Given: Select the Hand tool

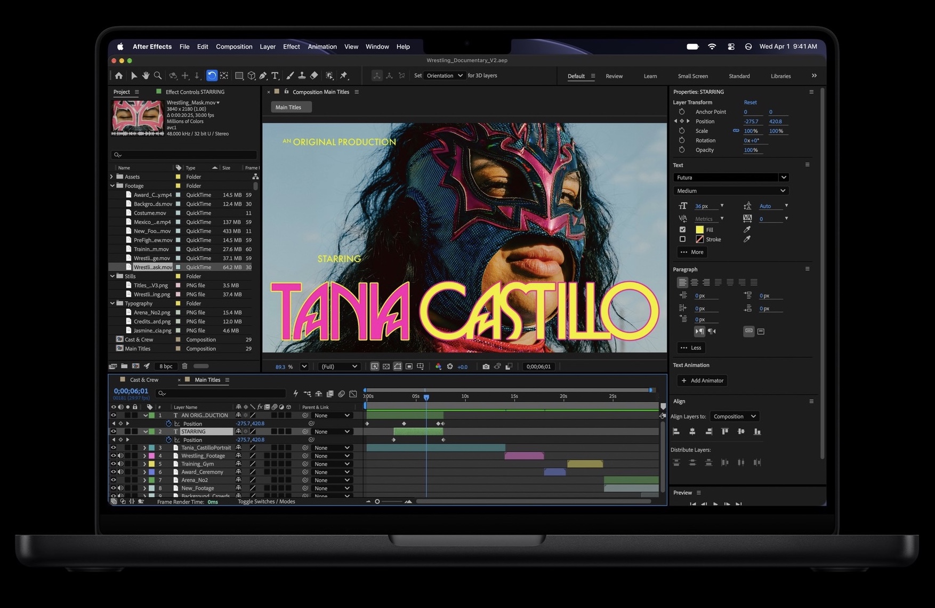Looking at the screenshot, I should 146,76.
